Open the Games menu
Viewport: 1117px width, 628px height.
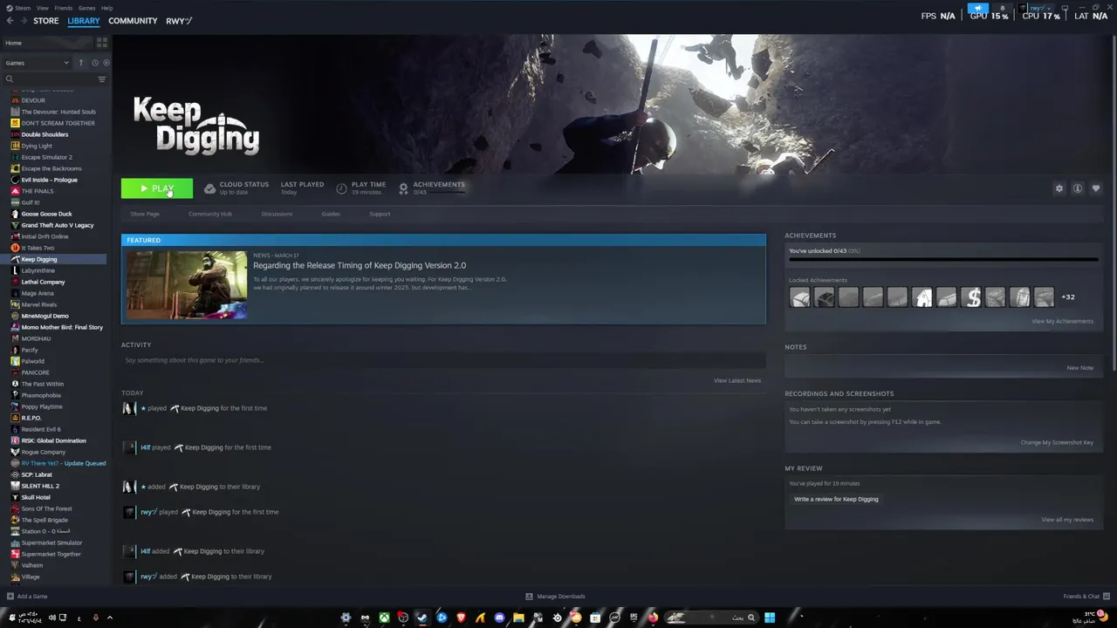point(86,8)
